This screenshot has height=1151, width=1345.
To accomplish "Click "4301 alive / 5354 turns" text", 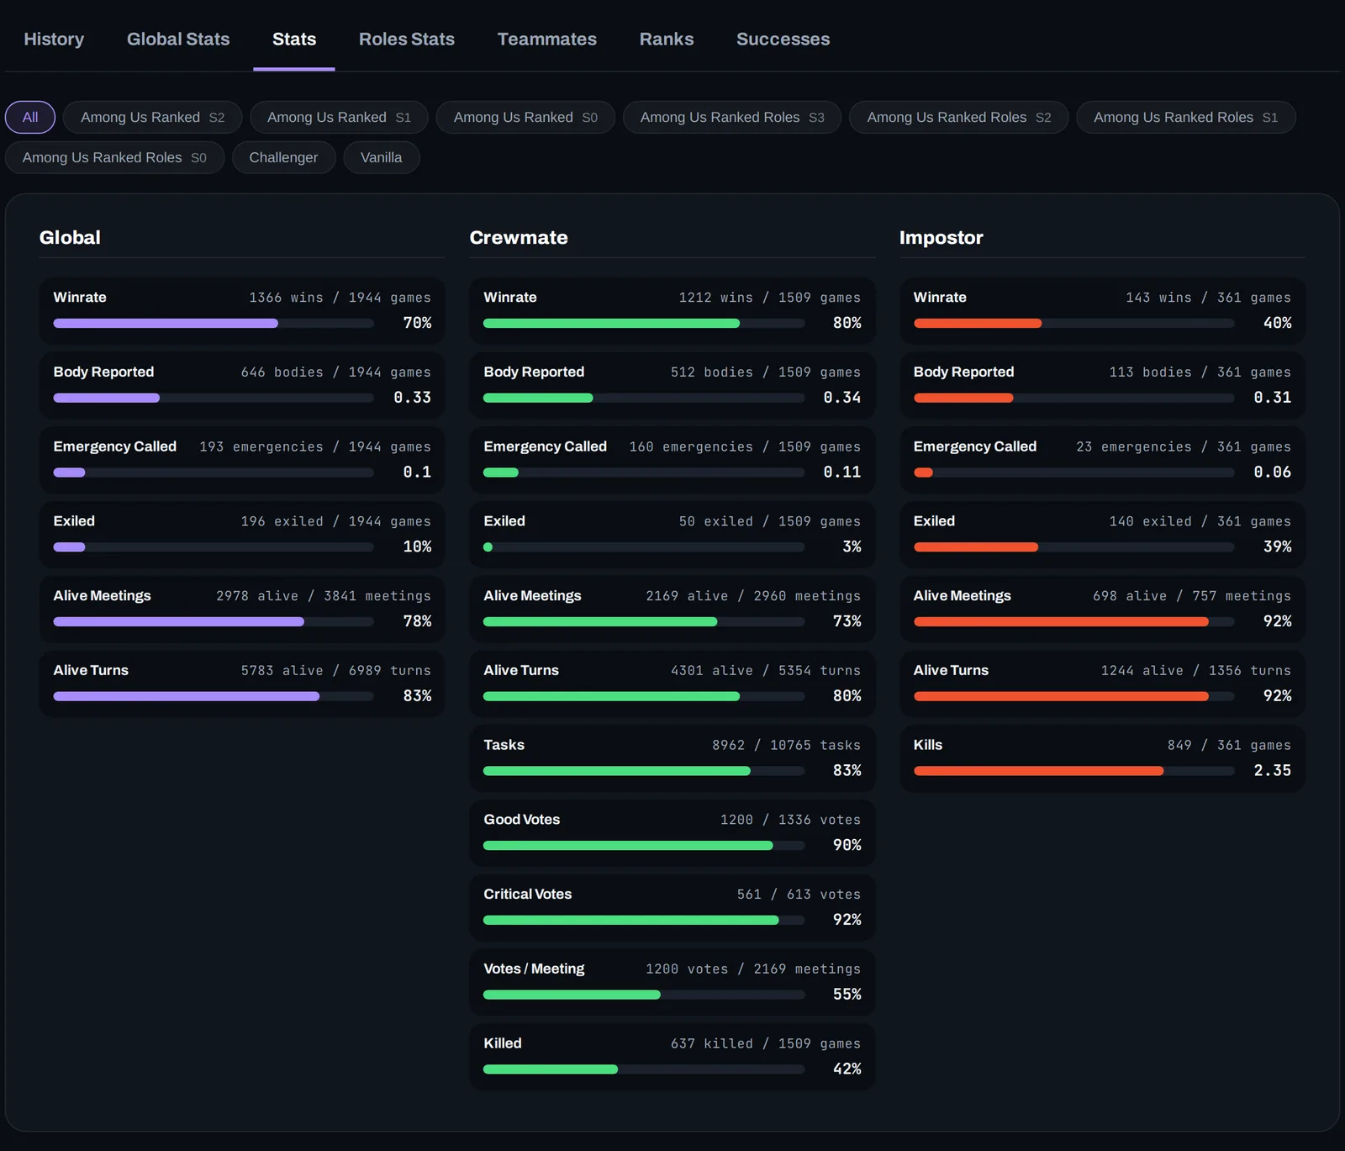I will (x=766, y=671).
